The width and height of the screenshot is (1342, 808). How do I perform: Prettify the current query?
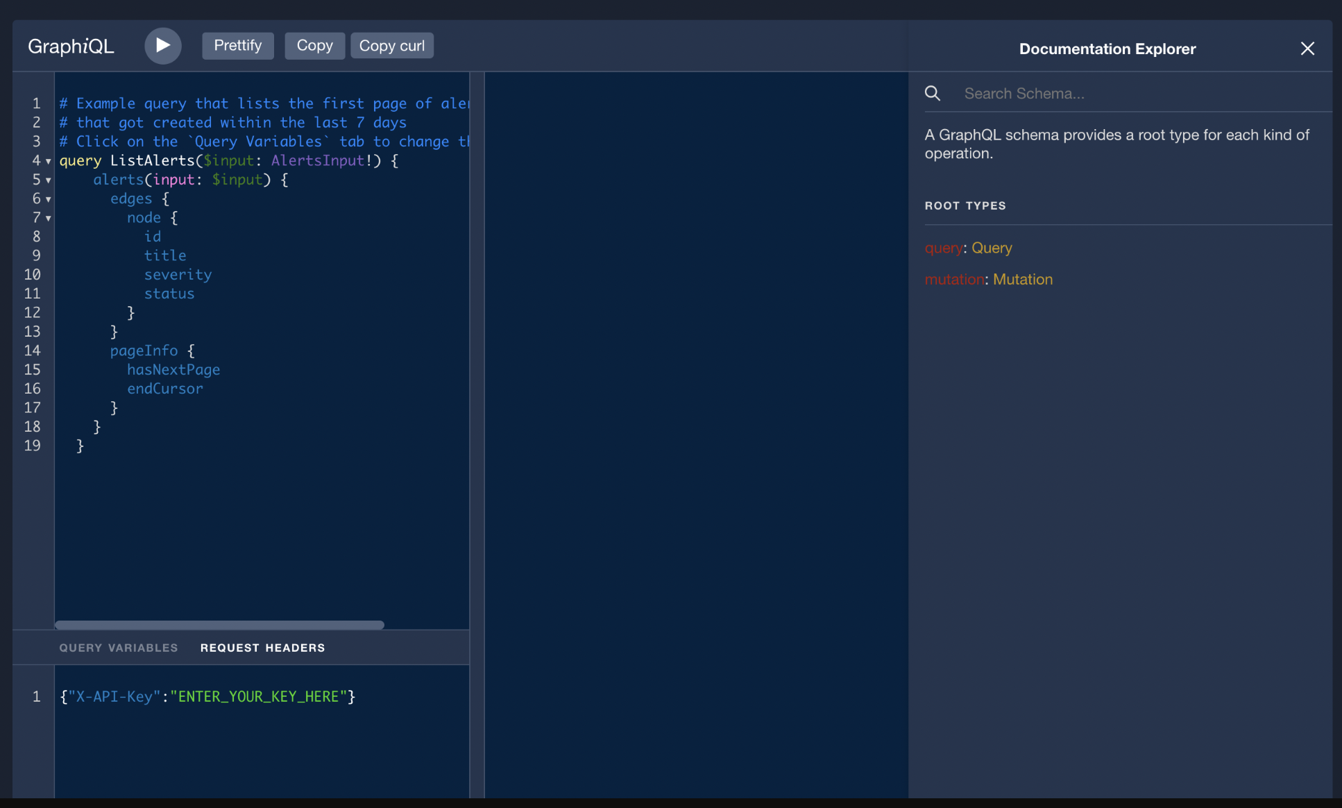tap(237, 45)
